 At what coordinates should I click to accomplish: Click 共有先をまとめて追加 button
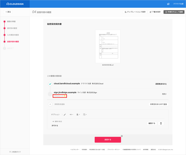(158, 104)
